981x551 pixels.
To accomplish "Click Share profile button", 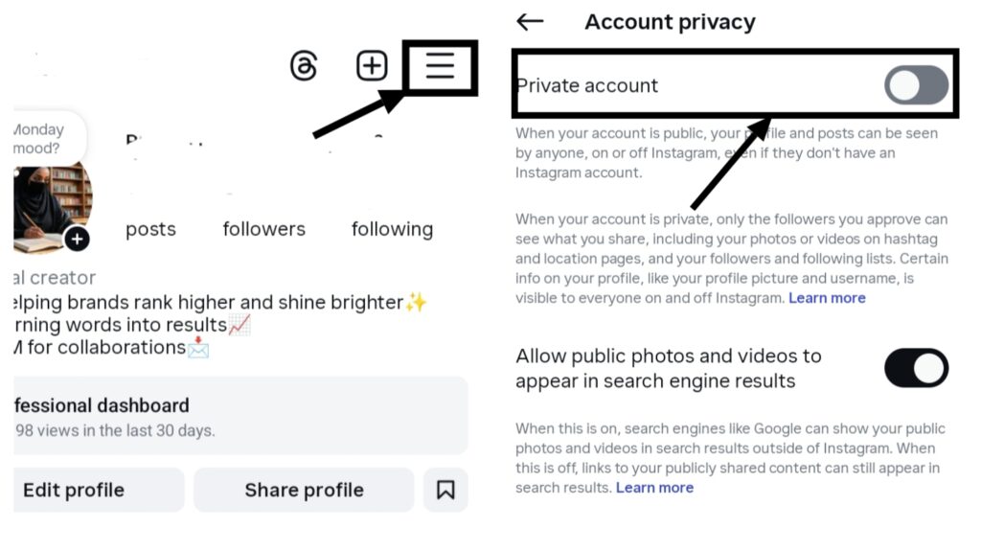I will click(x=304, y=490).
